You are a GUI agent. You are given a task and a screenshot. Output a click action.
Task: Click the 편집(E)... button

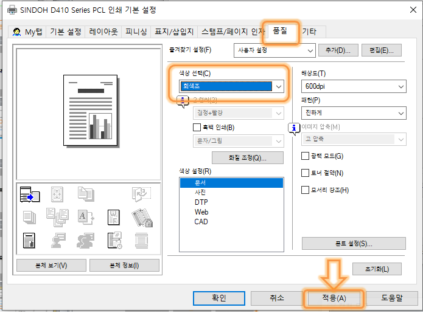point(381,50)
